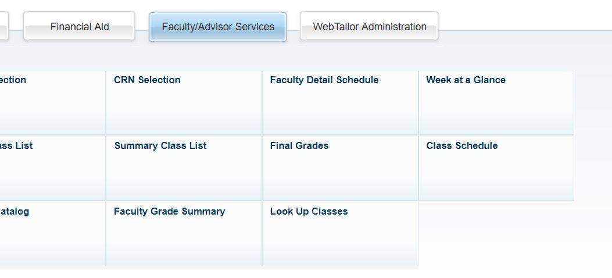The height and width of the screenshot is (278, 612).
Task: Choose the Look Up Classes link
Action: pyautogui.click(x=309, y=212)
